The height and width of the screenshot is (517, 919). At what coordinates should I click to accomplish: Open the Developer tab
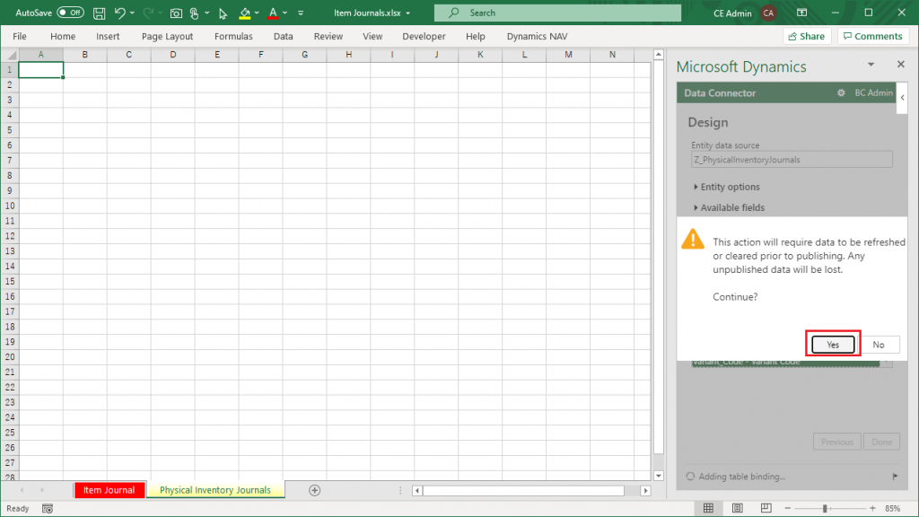point(424,36)
